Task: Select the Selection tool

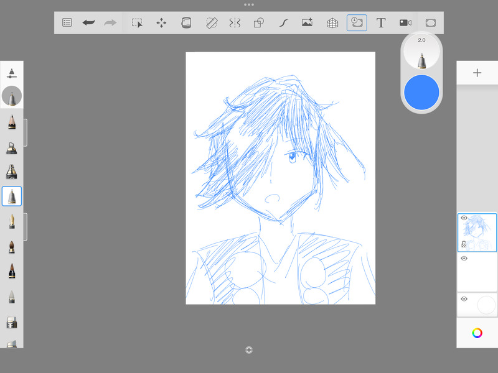Action: tap(137, 23)
